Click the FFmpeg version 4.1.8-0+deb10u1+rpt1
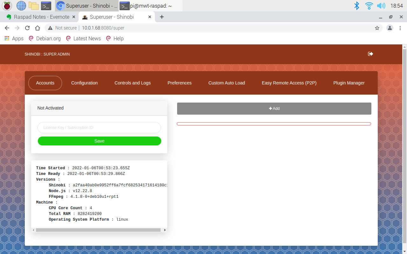407x254 pixels. pos(94,197)
